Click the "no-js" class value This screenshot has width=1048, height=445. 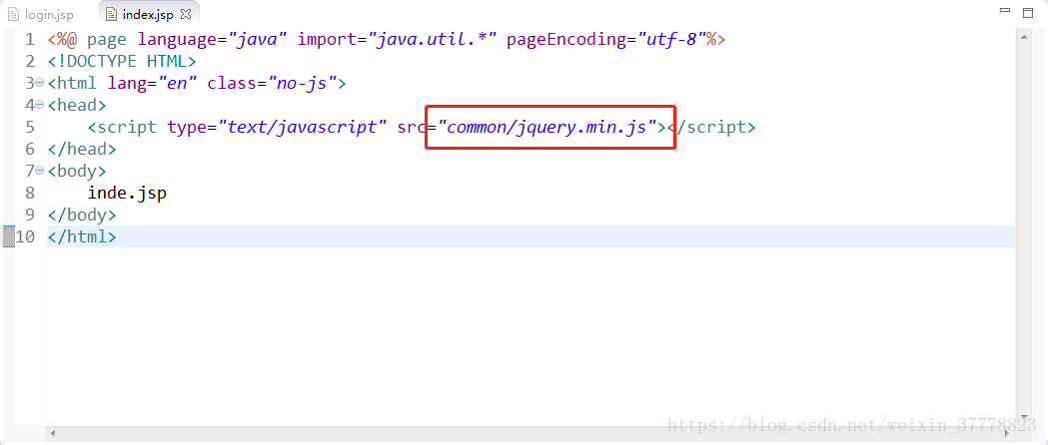point(303,84)
